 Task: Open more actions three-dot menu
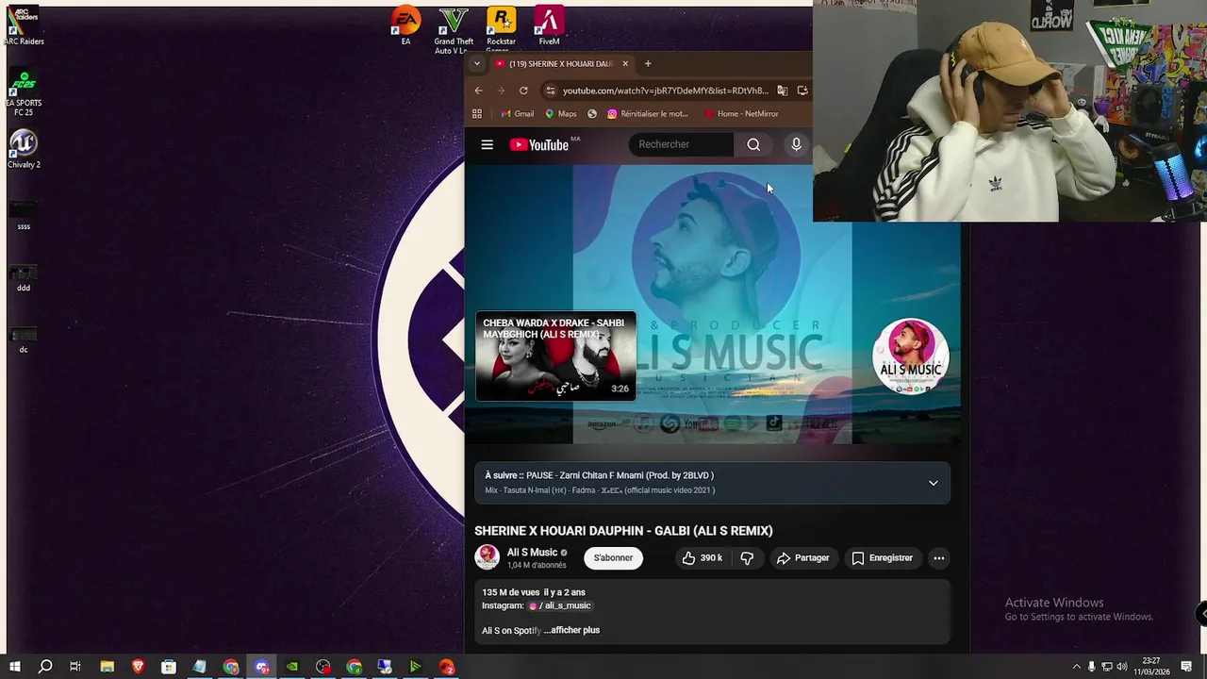coord(938,558)
